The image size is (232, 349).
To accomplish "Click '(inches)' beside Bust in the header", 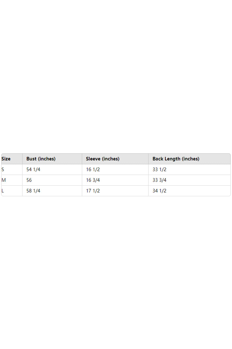I will (x=47, y=159).
